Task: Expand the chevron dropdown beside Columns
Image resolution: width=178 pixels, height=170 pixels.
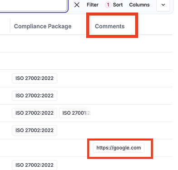Action: click(x=163, y=5)
